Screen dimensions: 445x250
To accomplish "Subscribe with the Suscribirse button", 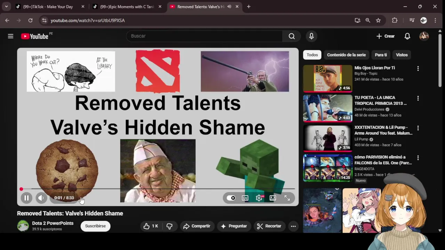I will (x=95, y=226).
